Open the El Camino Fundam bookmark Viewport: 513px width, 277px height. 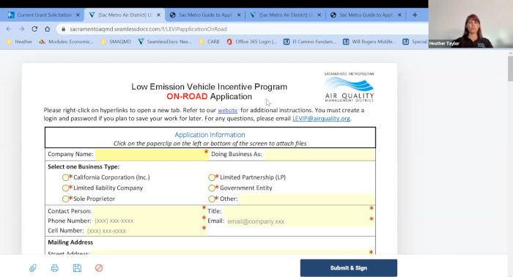pos(310,42)
